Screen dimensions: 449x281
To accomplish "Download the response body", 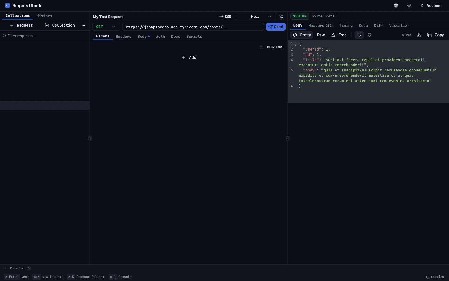I will [x=418, y=35].
